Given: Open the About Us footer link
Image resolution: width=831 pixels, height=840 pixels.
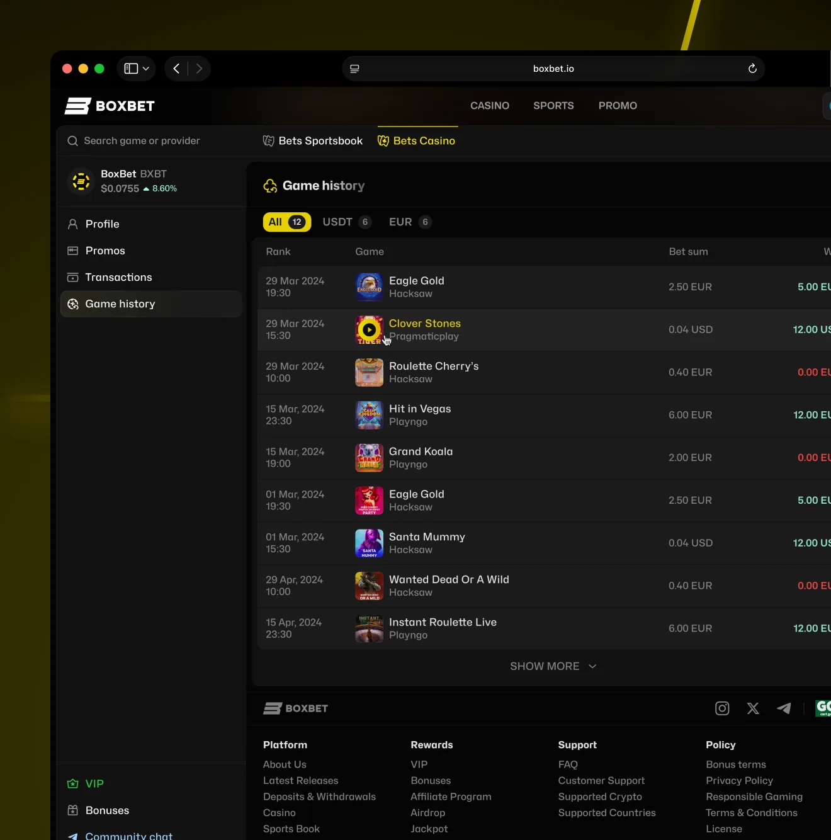Looking at the screenshot, I should [x=285, y=764].
